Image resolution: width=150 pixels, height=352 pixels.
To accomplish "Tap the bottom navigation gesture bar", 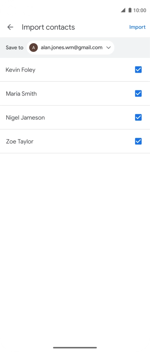I will (75, 348).
